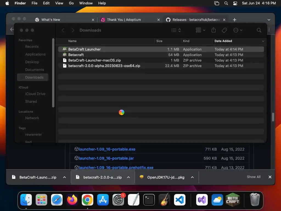Select the Betacraft application row
Screen dimensions: 281x211
161,55
